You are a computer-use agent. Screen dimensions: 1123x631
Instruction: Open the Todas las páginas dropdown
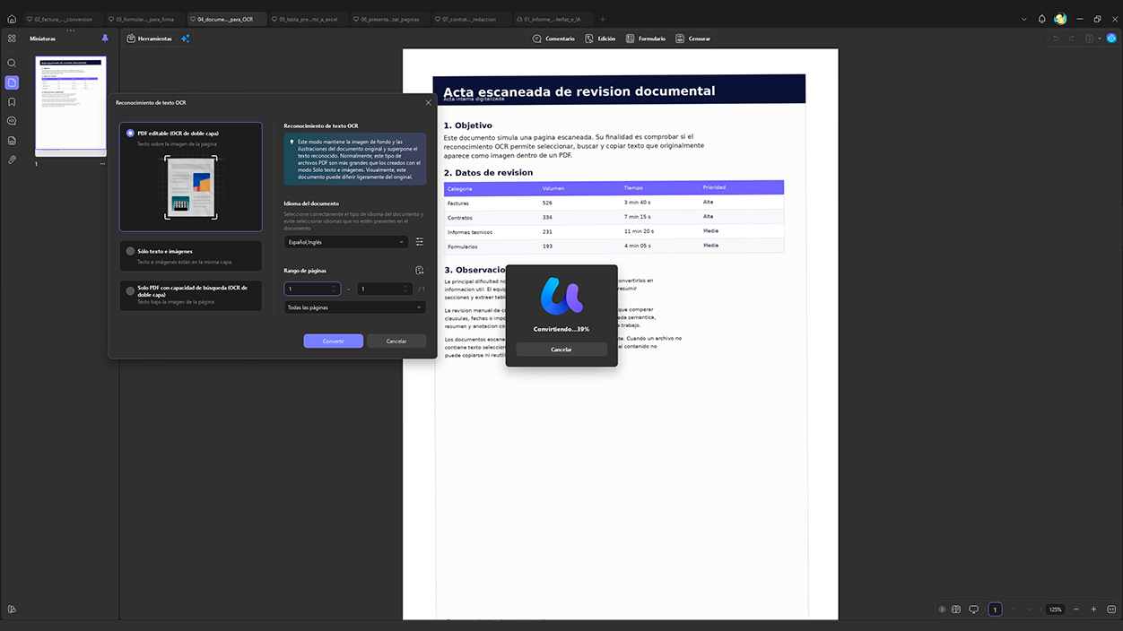coord(354,307)
